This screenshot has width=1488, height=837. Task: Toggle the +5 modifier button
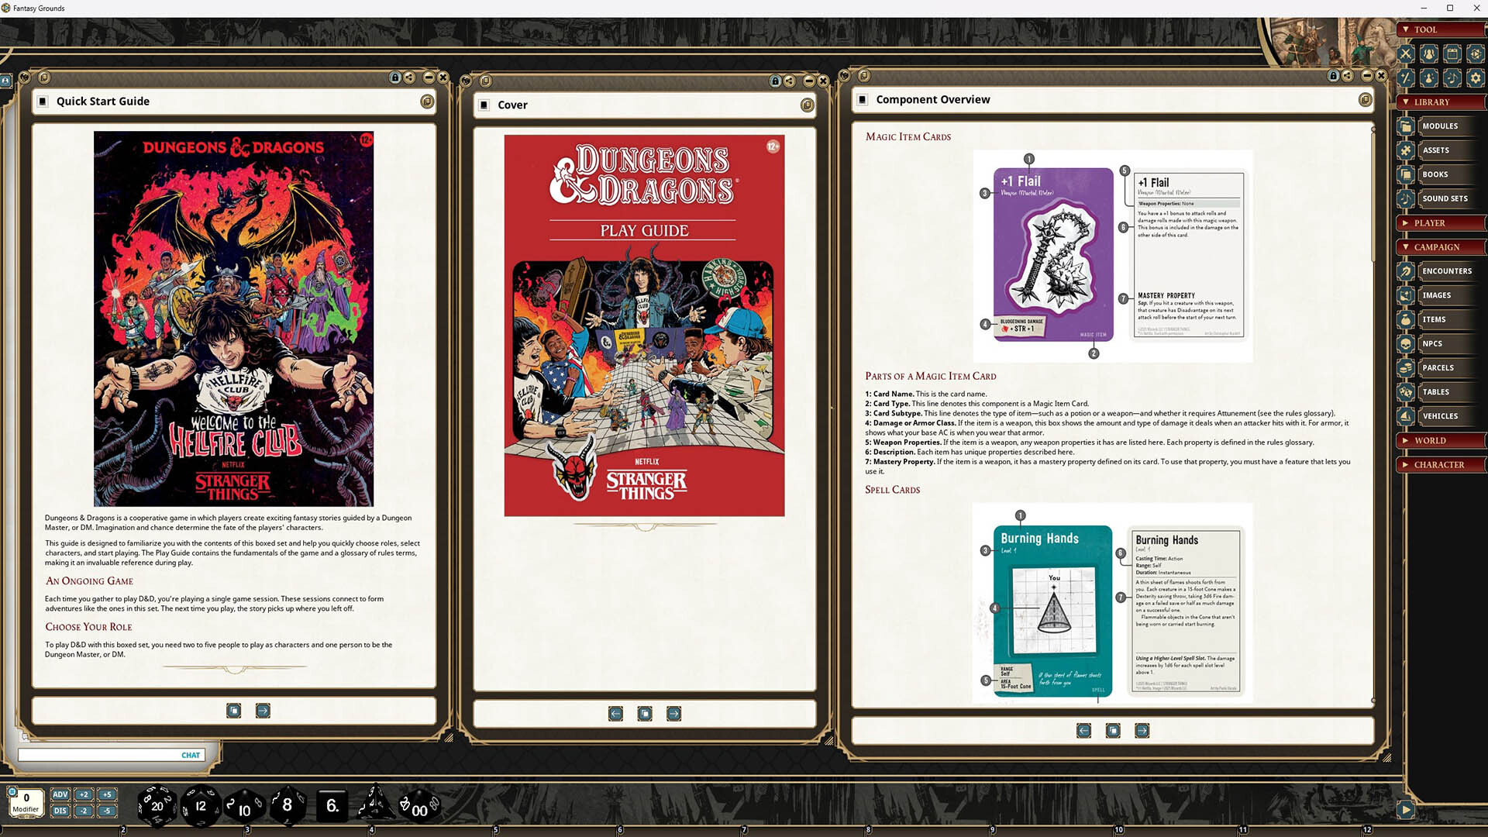tap(107, 794)
